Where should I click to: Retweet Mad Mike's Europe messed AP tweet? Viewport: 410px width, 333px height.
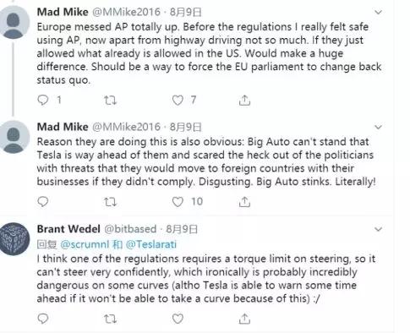[x=110, y=100]
